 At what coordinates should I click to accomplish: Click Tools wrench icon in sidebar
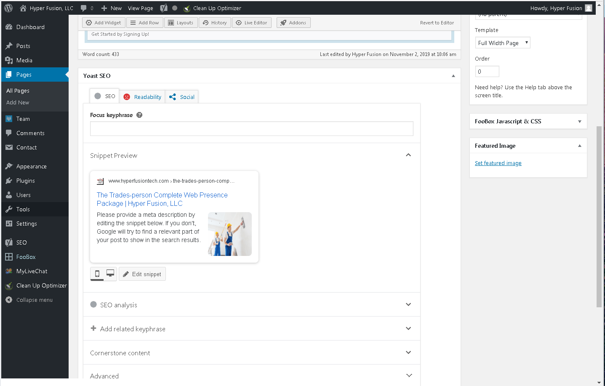[9, 209]
